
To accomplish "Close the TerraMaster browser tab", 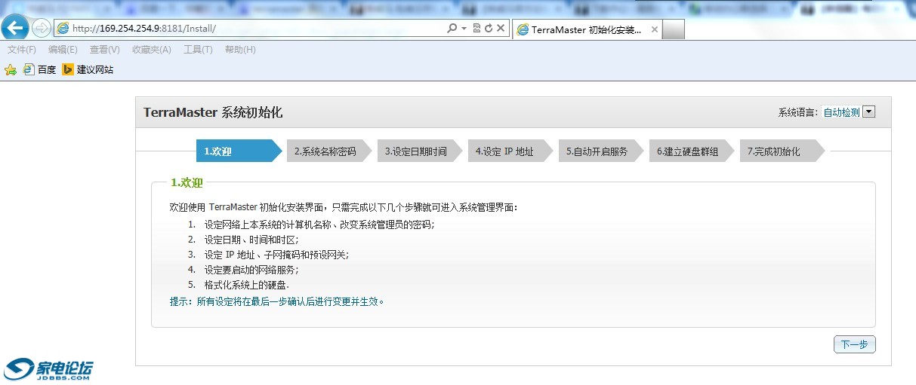I will [x=655, y=30].
